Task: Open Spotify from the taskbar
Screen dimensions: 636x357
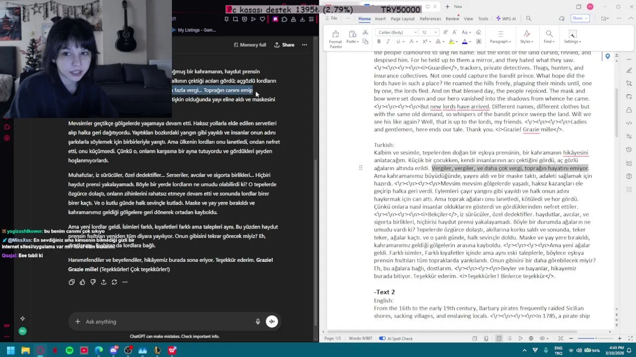Action: [x=70, y=350]
